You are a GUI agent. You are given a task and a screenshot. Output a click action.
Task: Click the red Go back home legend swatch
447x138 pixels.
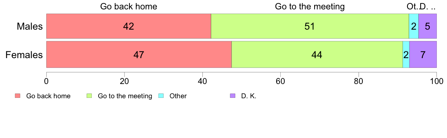(17, 96)
